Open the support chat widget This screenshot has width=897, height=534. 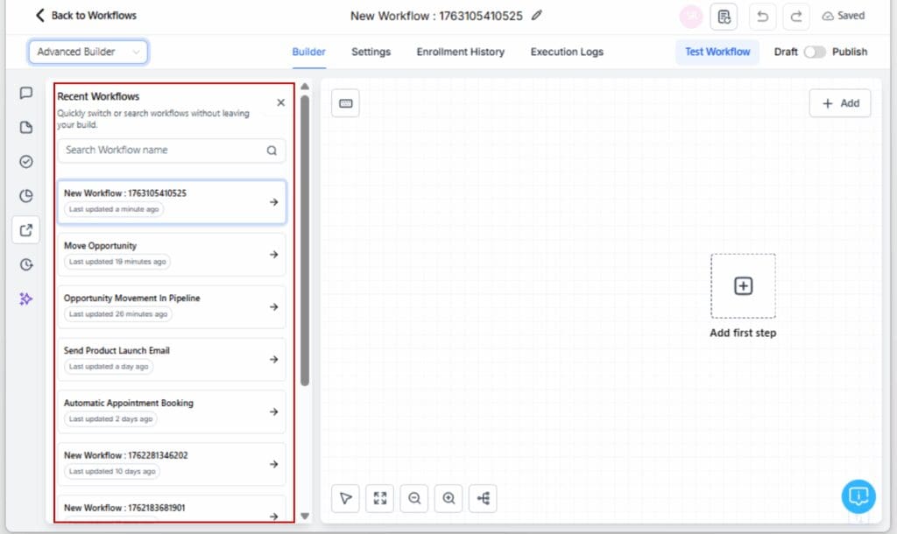point(858,496)
